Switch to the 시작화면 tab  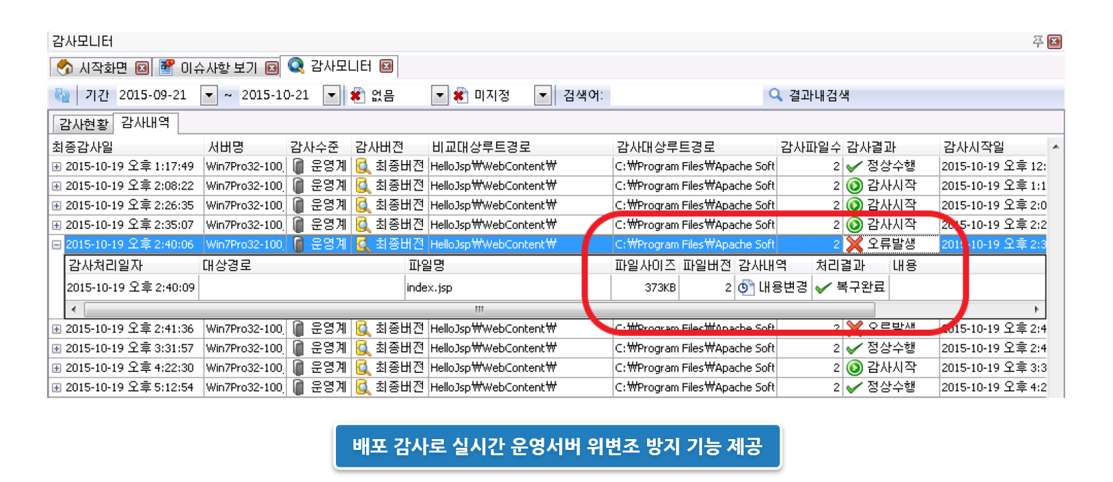(x=102, y=68)
